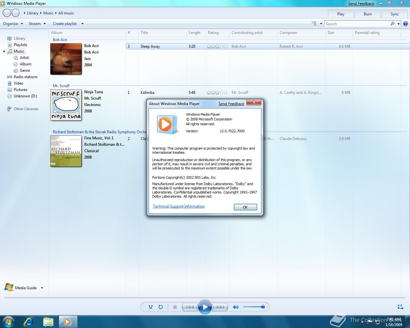Stop playback with the stop button
The image size is (410, 328).
tap(175, 307)
